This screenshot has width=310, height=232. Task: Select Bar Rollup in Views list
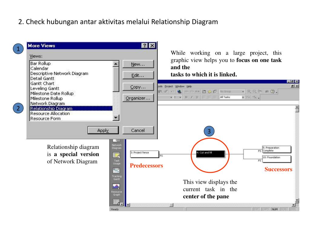pyautogui.click(x=71, y=63)
